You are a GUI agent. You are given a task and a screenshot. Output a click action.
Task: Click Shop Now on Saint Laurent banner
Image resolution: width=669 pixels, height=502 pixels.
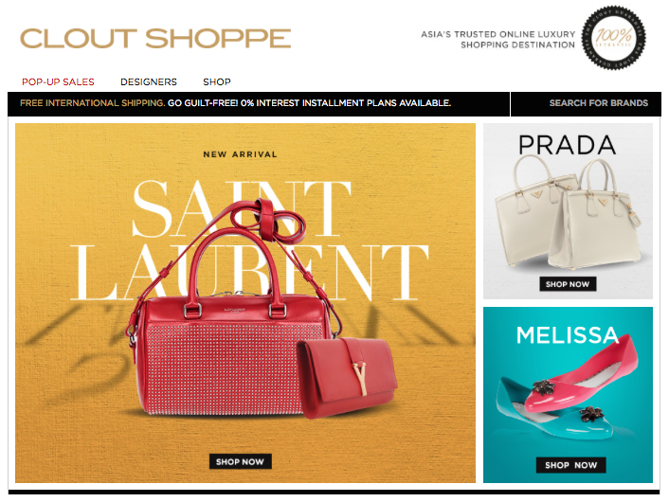[x=240, y=461]
